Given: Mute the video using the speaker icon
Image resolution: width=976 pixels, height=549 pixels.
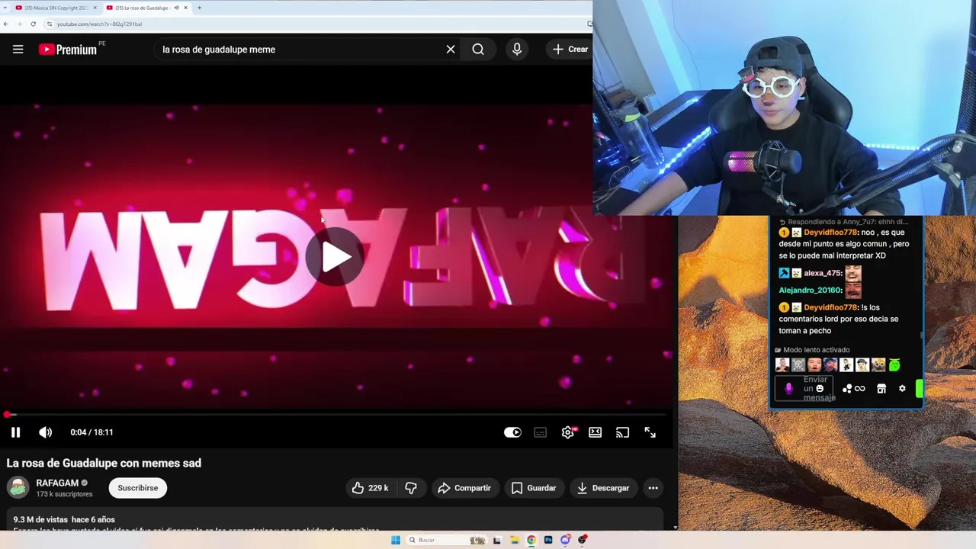Looking at the screenshot, I should (x=46, y=432).
